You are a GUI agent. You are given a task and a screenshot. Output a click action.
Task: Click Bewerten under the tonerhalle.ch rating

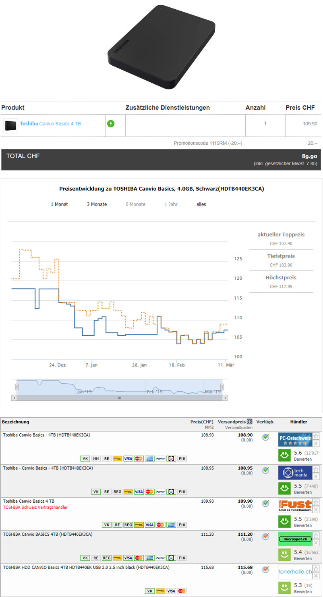click(302, 592)
